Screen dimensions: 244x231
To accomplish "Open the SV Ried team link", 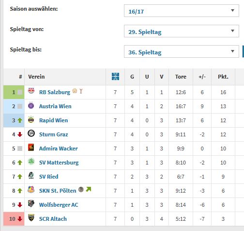I will [x=49, y=177].
